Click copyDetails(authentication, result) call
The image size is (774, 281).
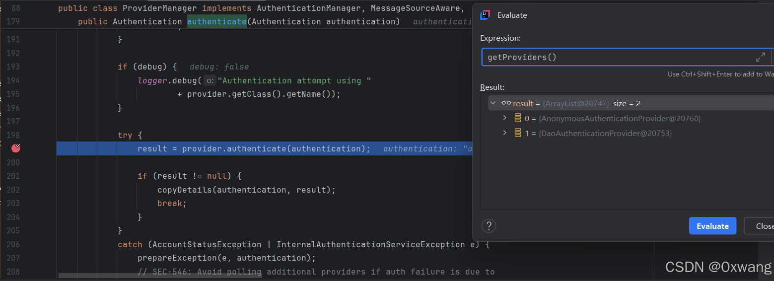[x=247, y=190]
